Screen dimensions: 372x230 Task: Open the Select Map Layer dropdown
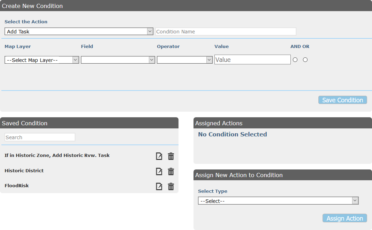pyautogui.click(x=41, y=60)
